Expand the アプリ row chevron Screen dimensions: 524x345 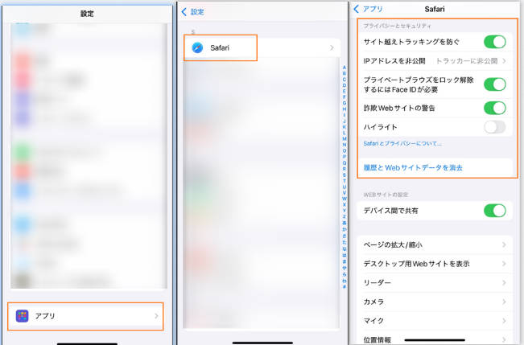point(156,316)
